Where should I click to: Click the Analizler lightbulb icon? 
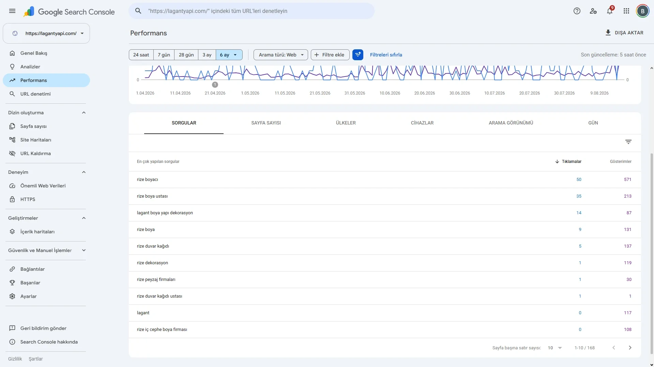(x=12, y=67)
